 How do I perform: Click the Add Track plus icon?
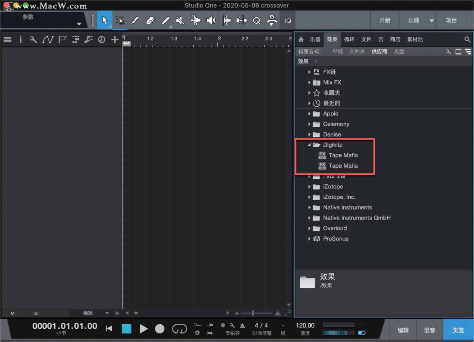point(115,39)
